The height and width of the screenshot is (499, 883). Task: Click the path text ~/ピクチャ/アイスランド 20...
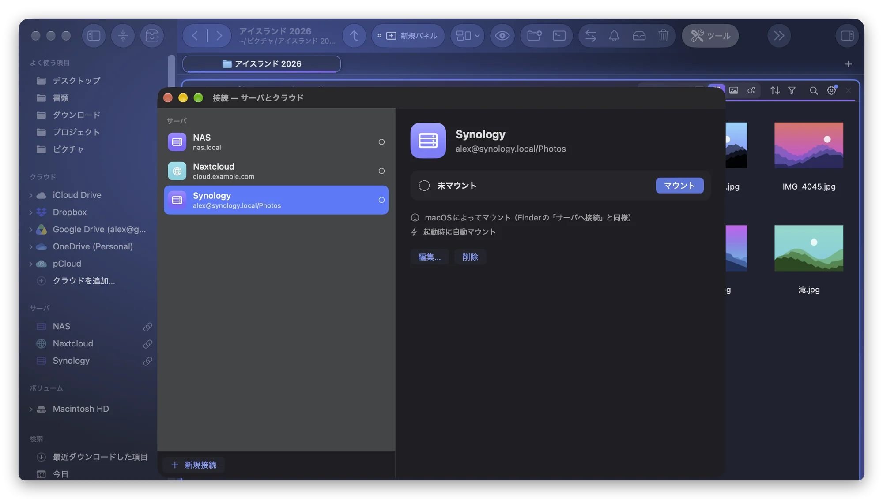[x=287, y=41]
